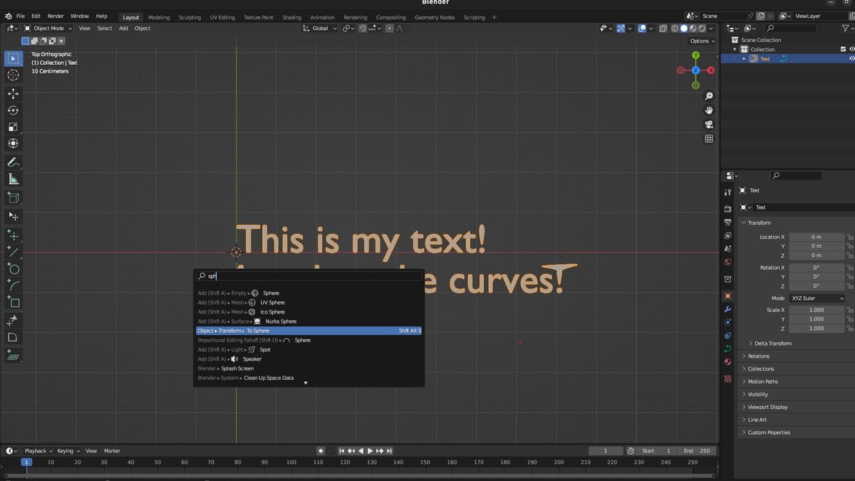Open the World properties tab
The height and width of the screenshot is (481, 855).
[x=727, y=262]
